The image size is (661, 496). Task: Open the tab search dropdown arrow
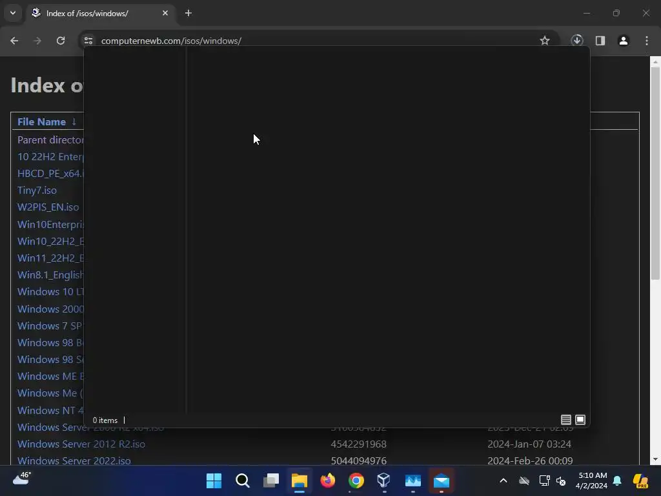(13, 13)
